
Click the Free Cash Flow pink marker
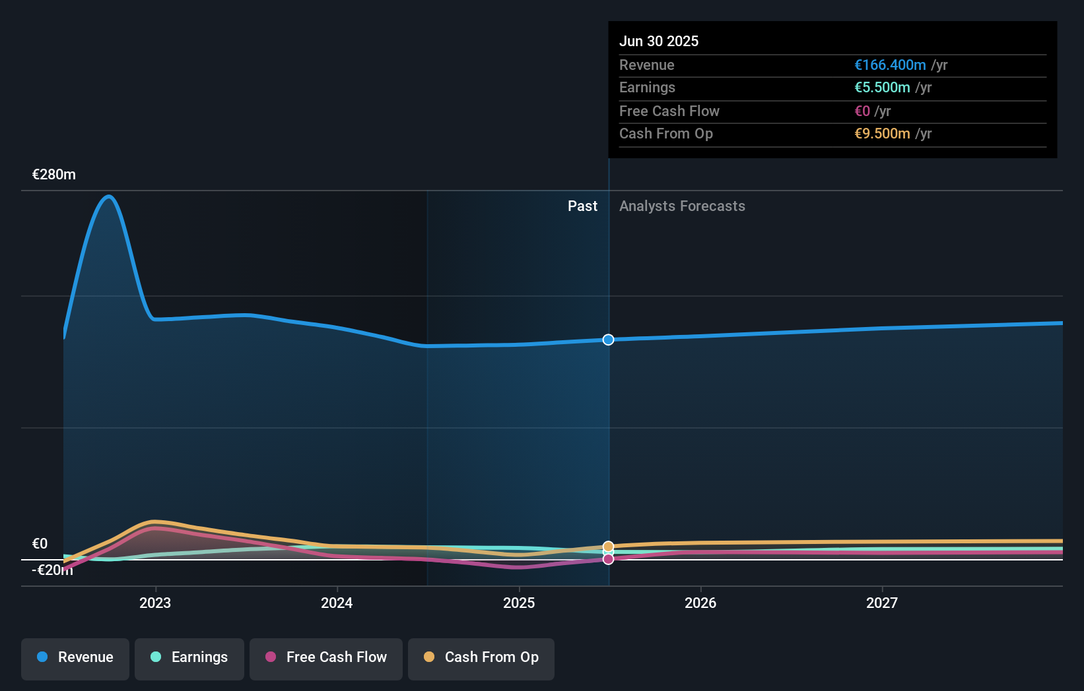coord(608,559)
